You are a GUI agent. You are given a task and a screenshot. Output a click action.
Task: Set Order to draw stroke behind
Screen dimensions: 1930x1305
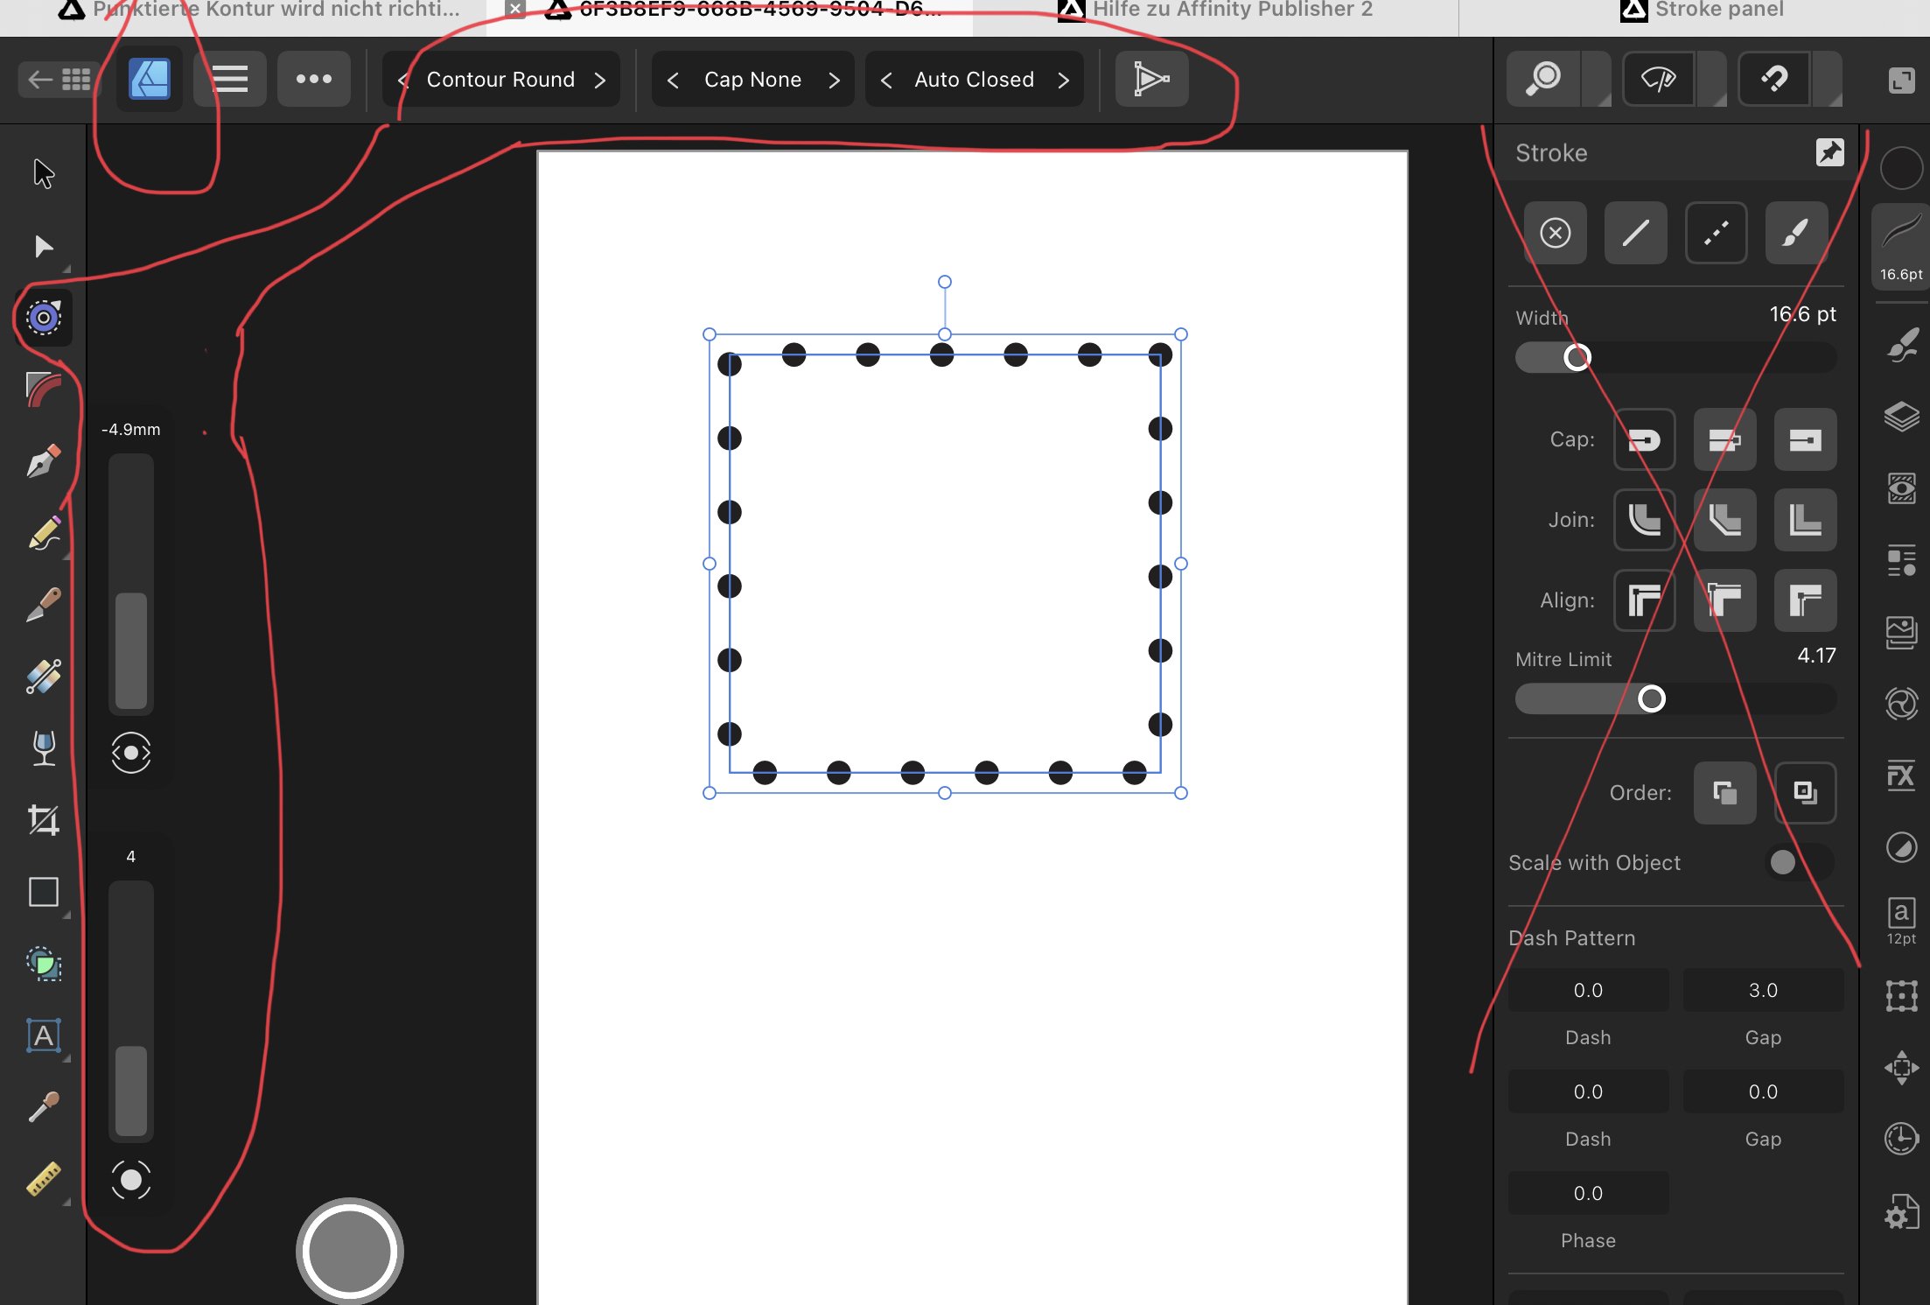click(x=1724, y=793)
